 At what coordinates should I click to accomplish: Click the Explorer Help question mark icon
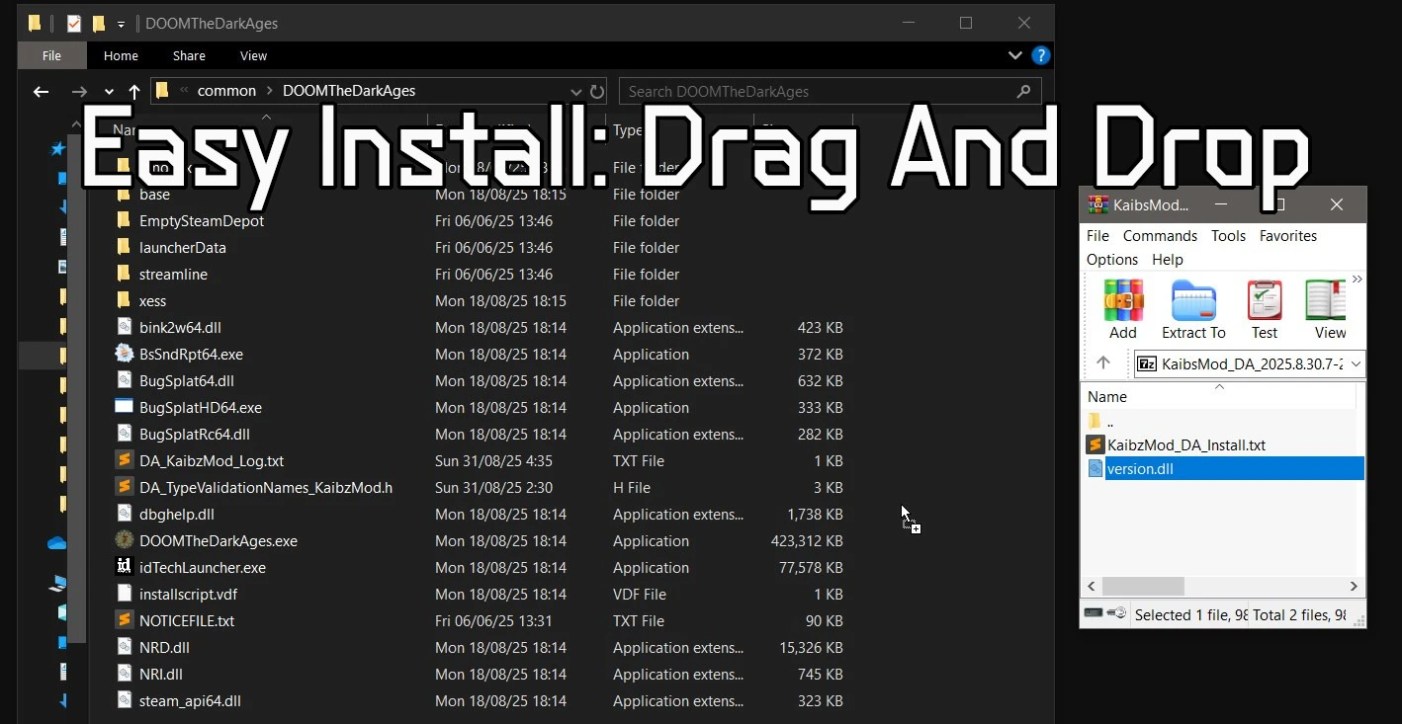coord(1040,55)
